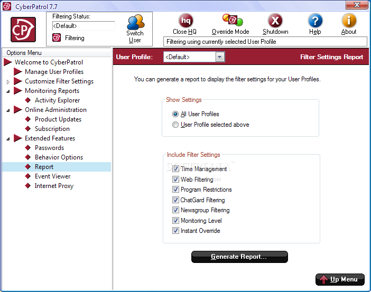The height and width of the screenshot is (292, 371).
Task: Click the diamond icon beside Subscription
Action: pos(28,129)
